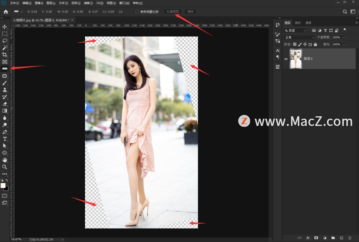This screenshot has height=242, width=359.
Task: Switch to the 路径 tab
Action: (x=298, y=23)
